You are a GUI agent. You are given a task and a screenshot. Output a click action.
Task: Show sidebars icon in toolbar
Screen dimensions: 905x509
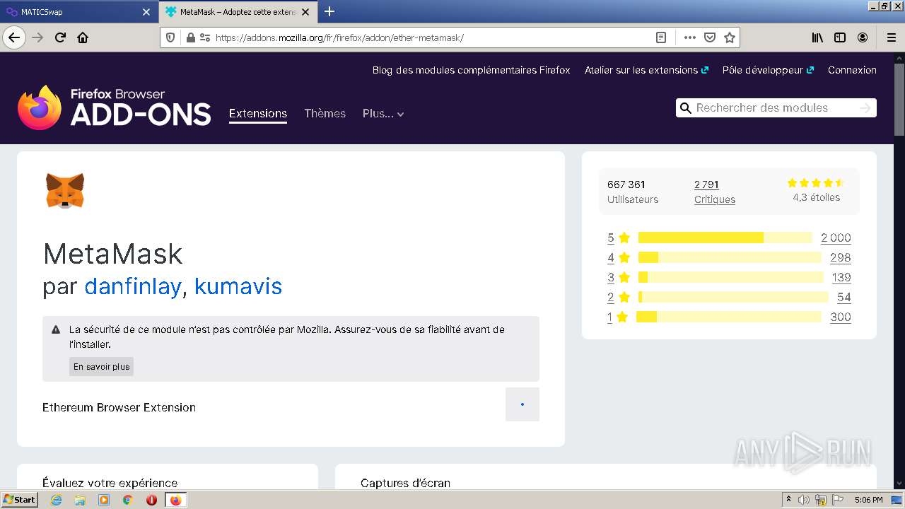(840, 37)
